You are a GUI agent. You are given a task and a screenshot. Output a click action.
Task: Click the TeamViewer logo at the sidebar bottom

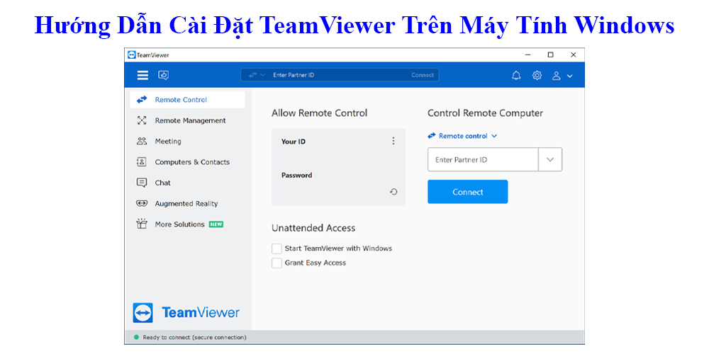coord(186,312)
